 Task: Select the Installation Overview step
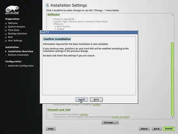(21, 51)
